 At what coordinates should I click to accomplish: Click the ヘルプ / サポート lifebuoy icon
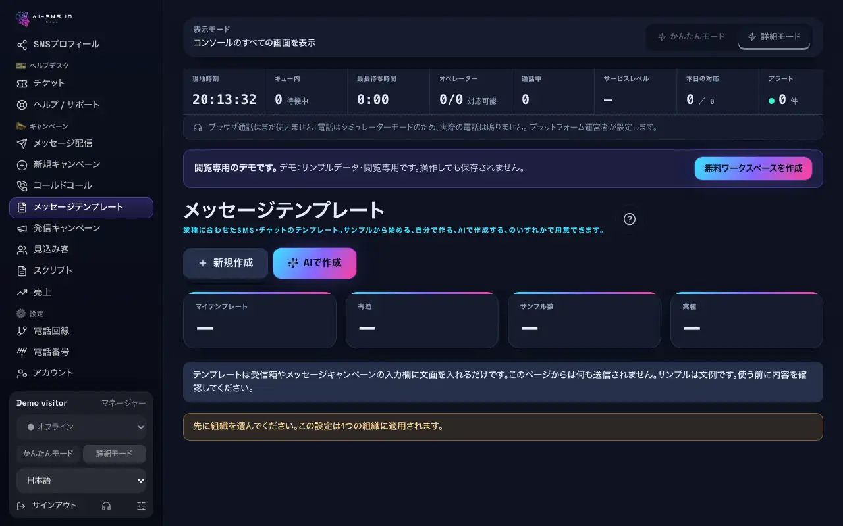pos(22,105)
